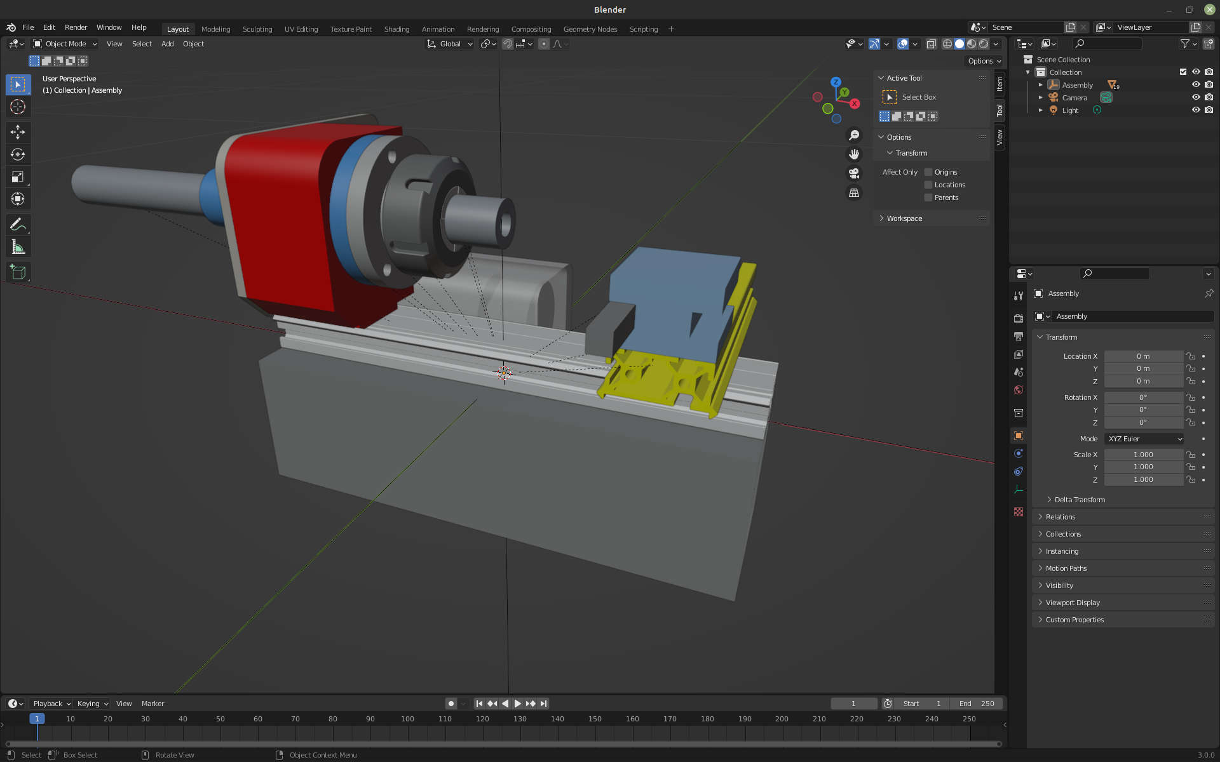Click the pan view hand icon
Viewport: 1220px width, 762px height.
(x=854, y=154)
